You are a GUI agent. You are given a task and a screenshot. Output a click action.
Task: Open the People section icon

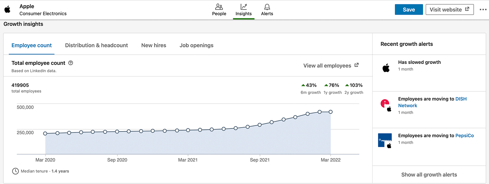coord(219,7)
